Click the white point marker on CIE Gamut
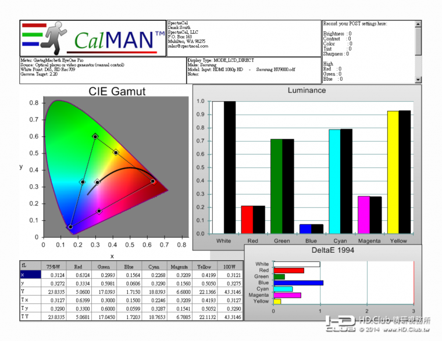 pyautogui.click(x=97, y=182)
